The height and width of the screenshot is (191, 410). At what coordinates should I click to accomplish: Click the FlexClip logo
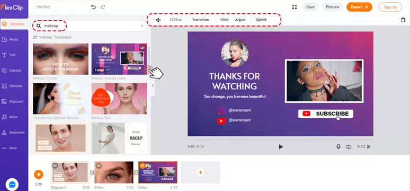[12, 7]
